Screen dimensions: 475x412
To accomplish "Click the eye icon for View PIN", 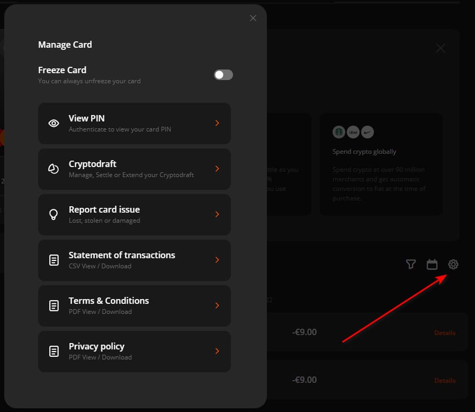I will click(x=53, y=123).
